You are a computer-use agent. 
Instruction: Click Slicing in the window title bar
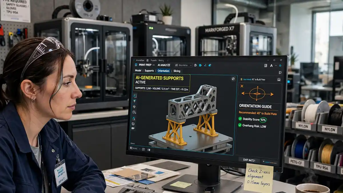(x=161, y=60)
